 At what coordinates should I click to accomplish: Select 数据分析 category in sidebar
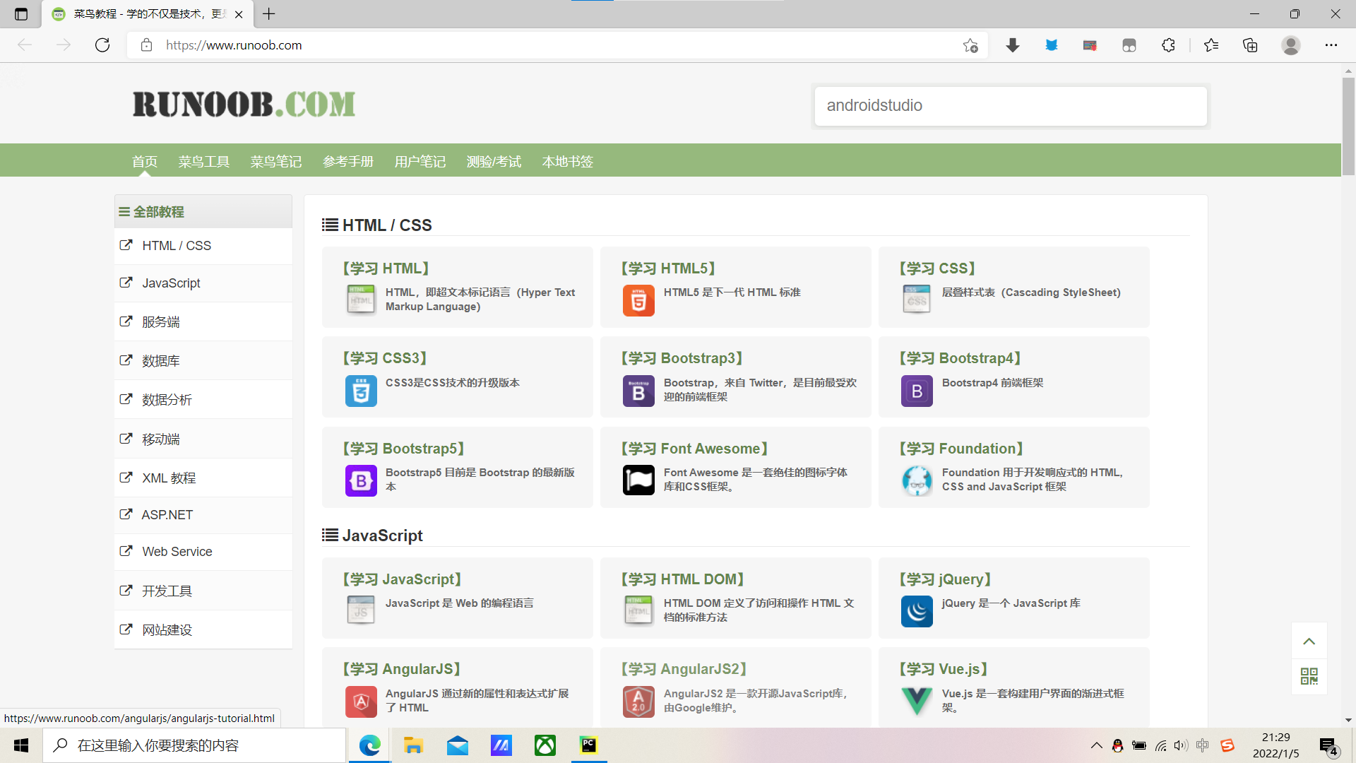pyautogui.click(x=203, y=400)
